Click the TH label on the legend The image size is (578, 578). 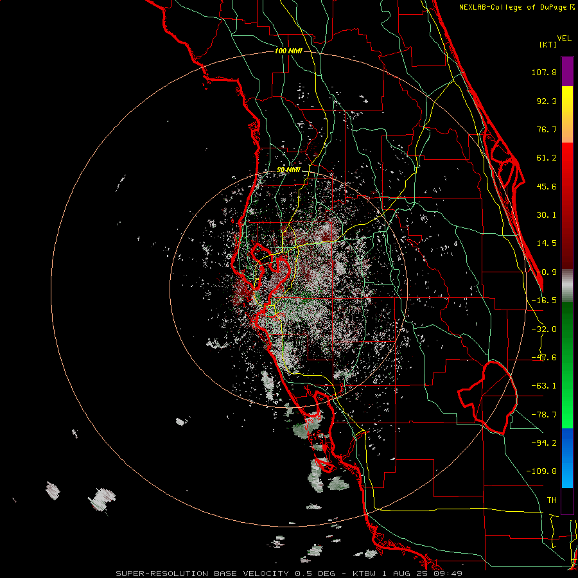[x=552, y=500]
